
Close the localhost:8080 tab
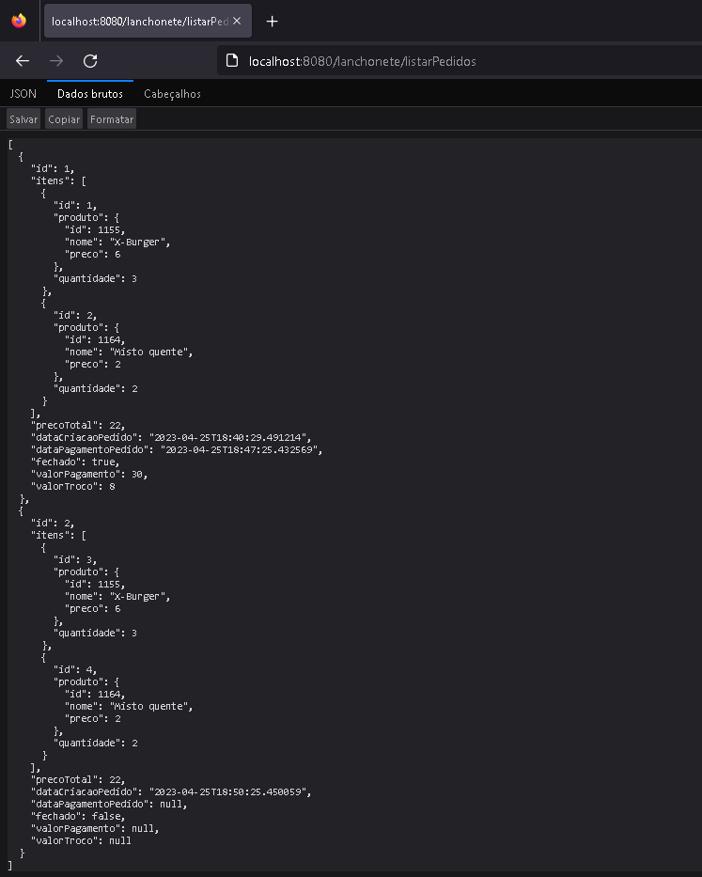[238, 19]
